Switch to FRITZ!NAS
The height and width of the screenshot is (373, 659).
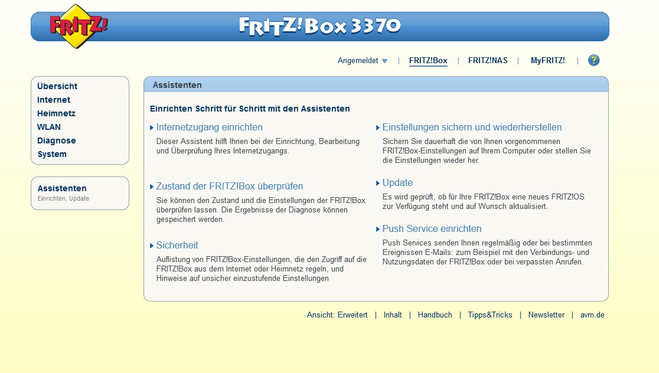coord(488,60)
